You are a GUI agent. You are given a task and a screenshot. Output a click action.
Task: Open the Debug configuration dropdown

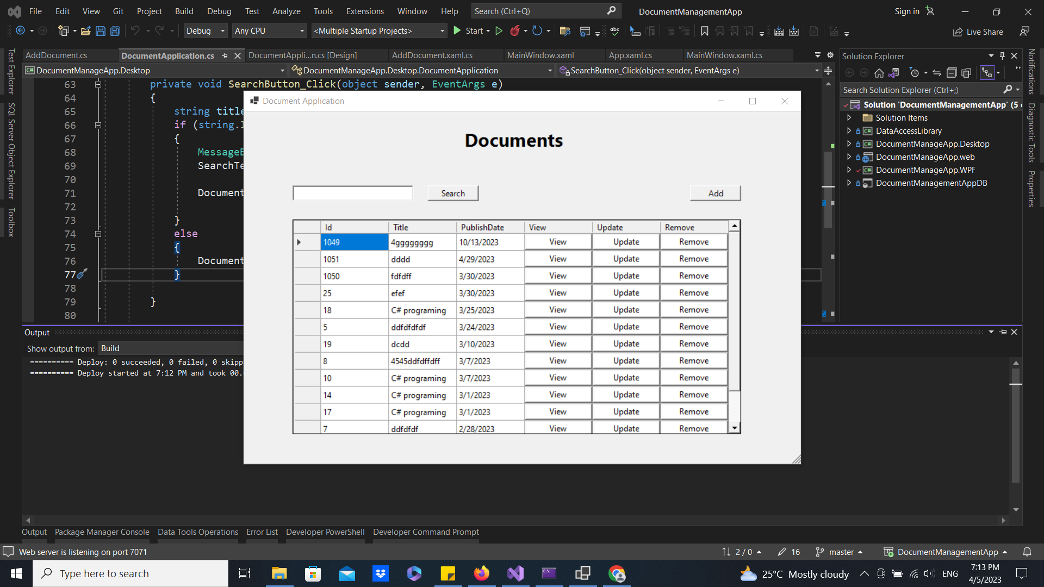(x=205, y=31)
